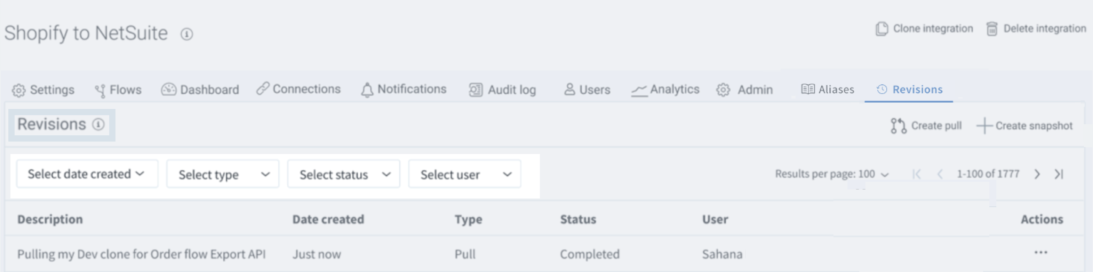The width and height of the screenshot is (1093, 272).
Task: Click Clone integration text
Action: coord(933,29)
